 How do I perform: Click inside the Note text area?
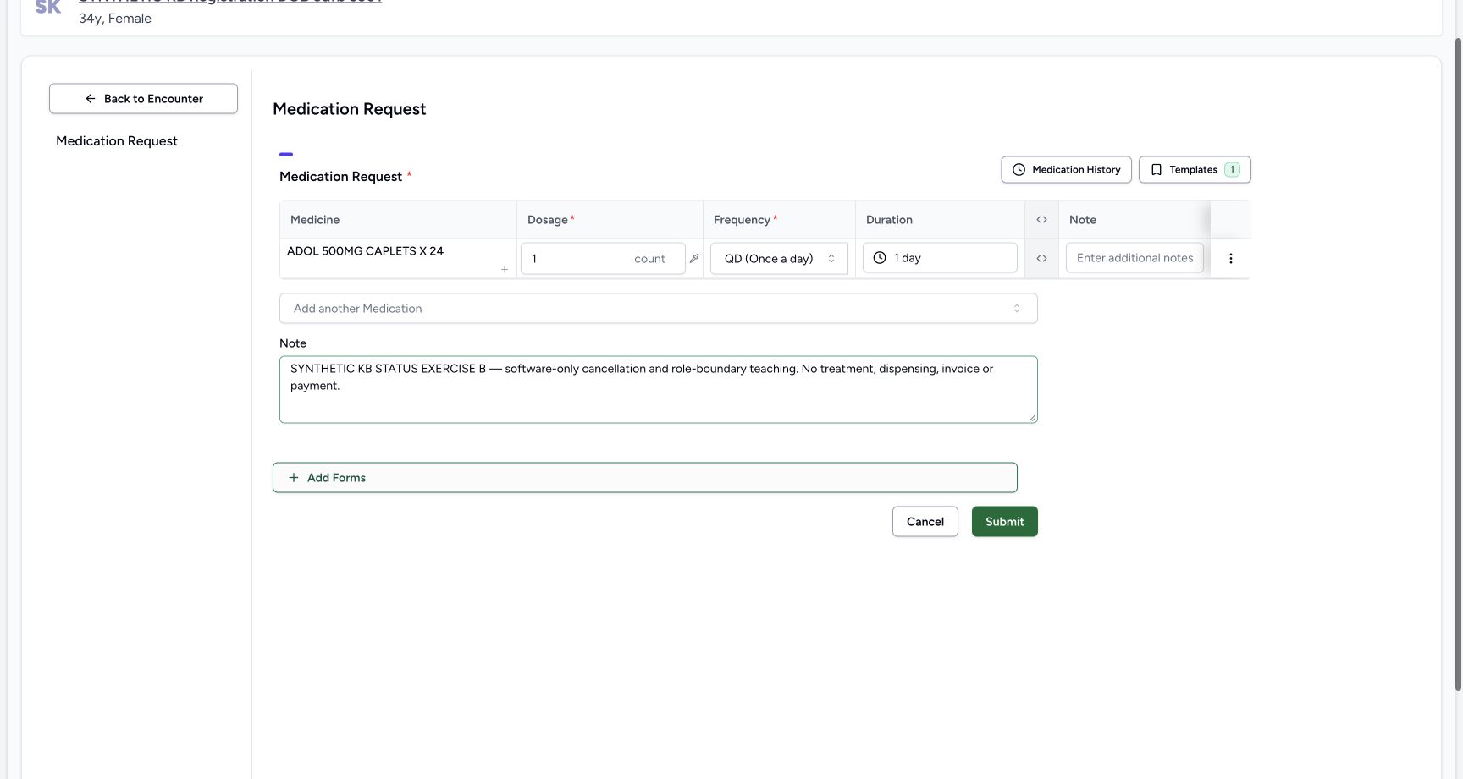point(658,389)
